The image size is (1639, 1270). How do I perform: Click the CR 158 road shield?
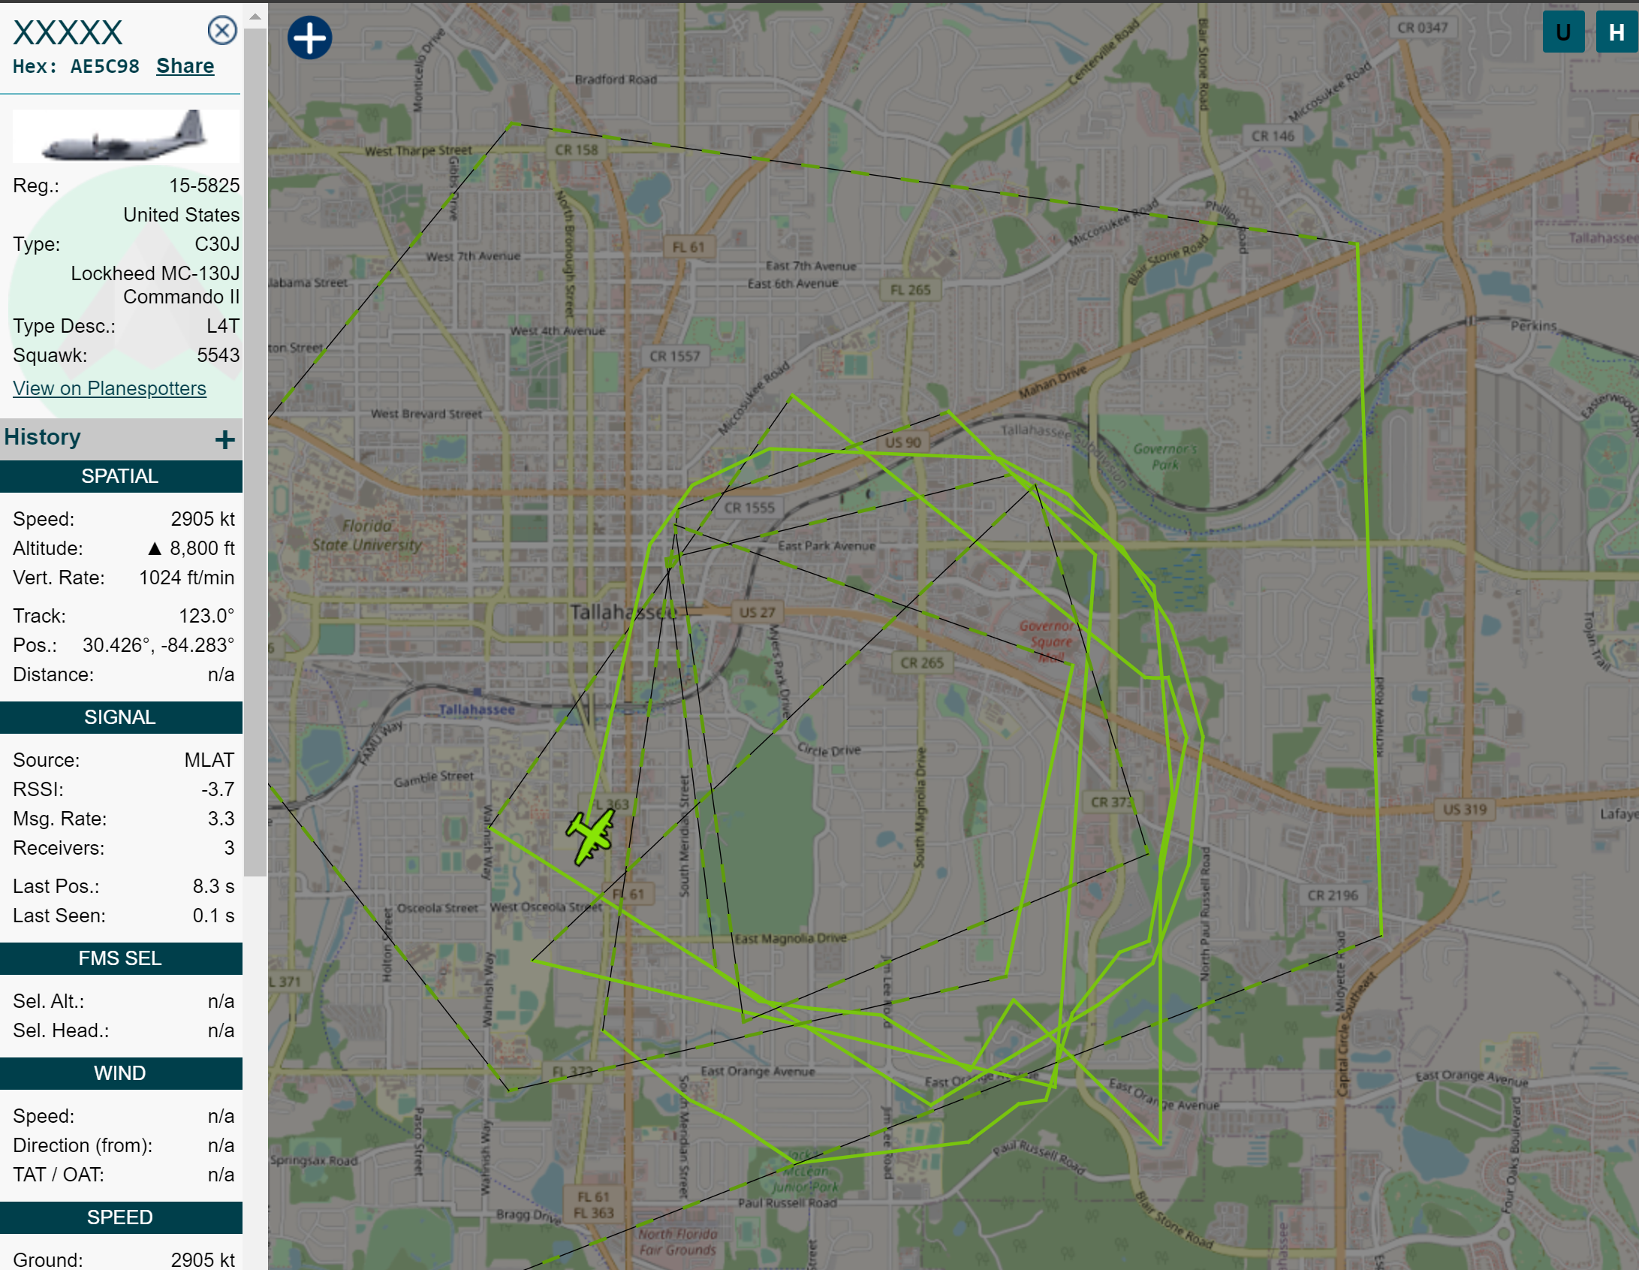pyautogui.click(x=577, y=149)
